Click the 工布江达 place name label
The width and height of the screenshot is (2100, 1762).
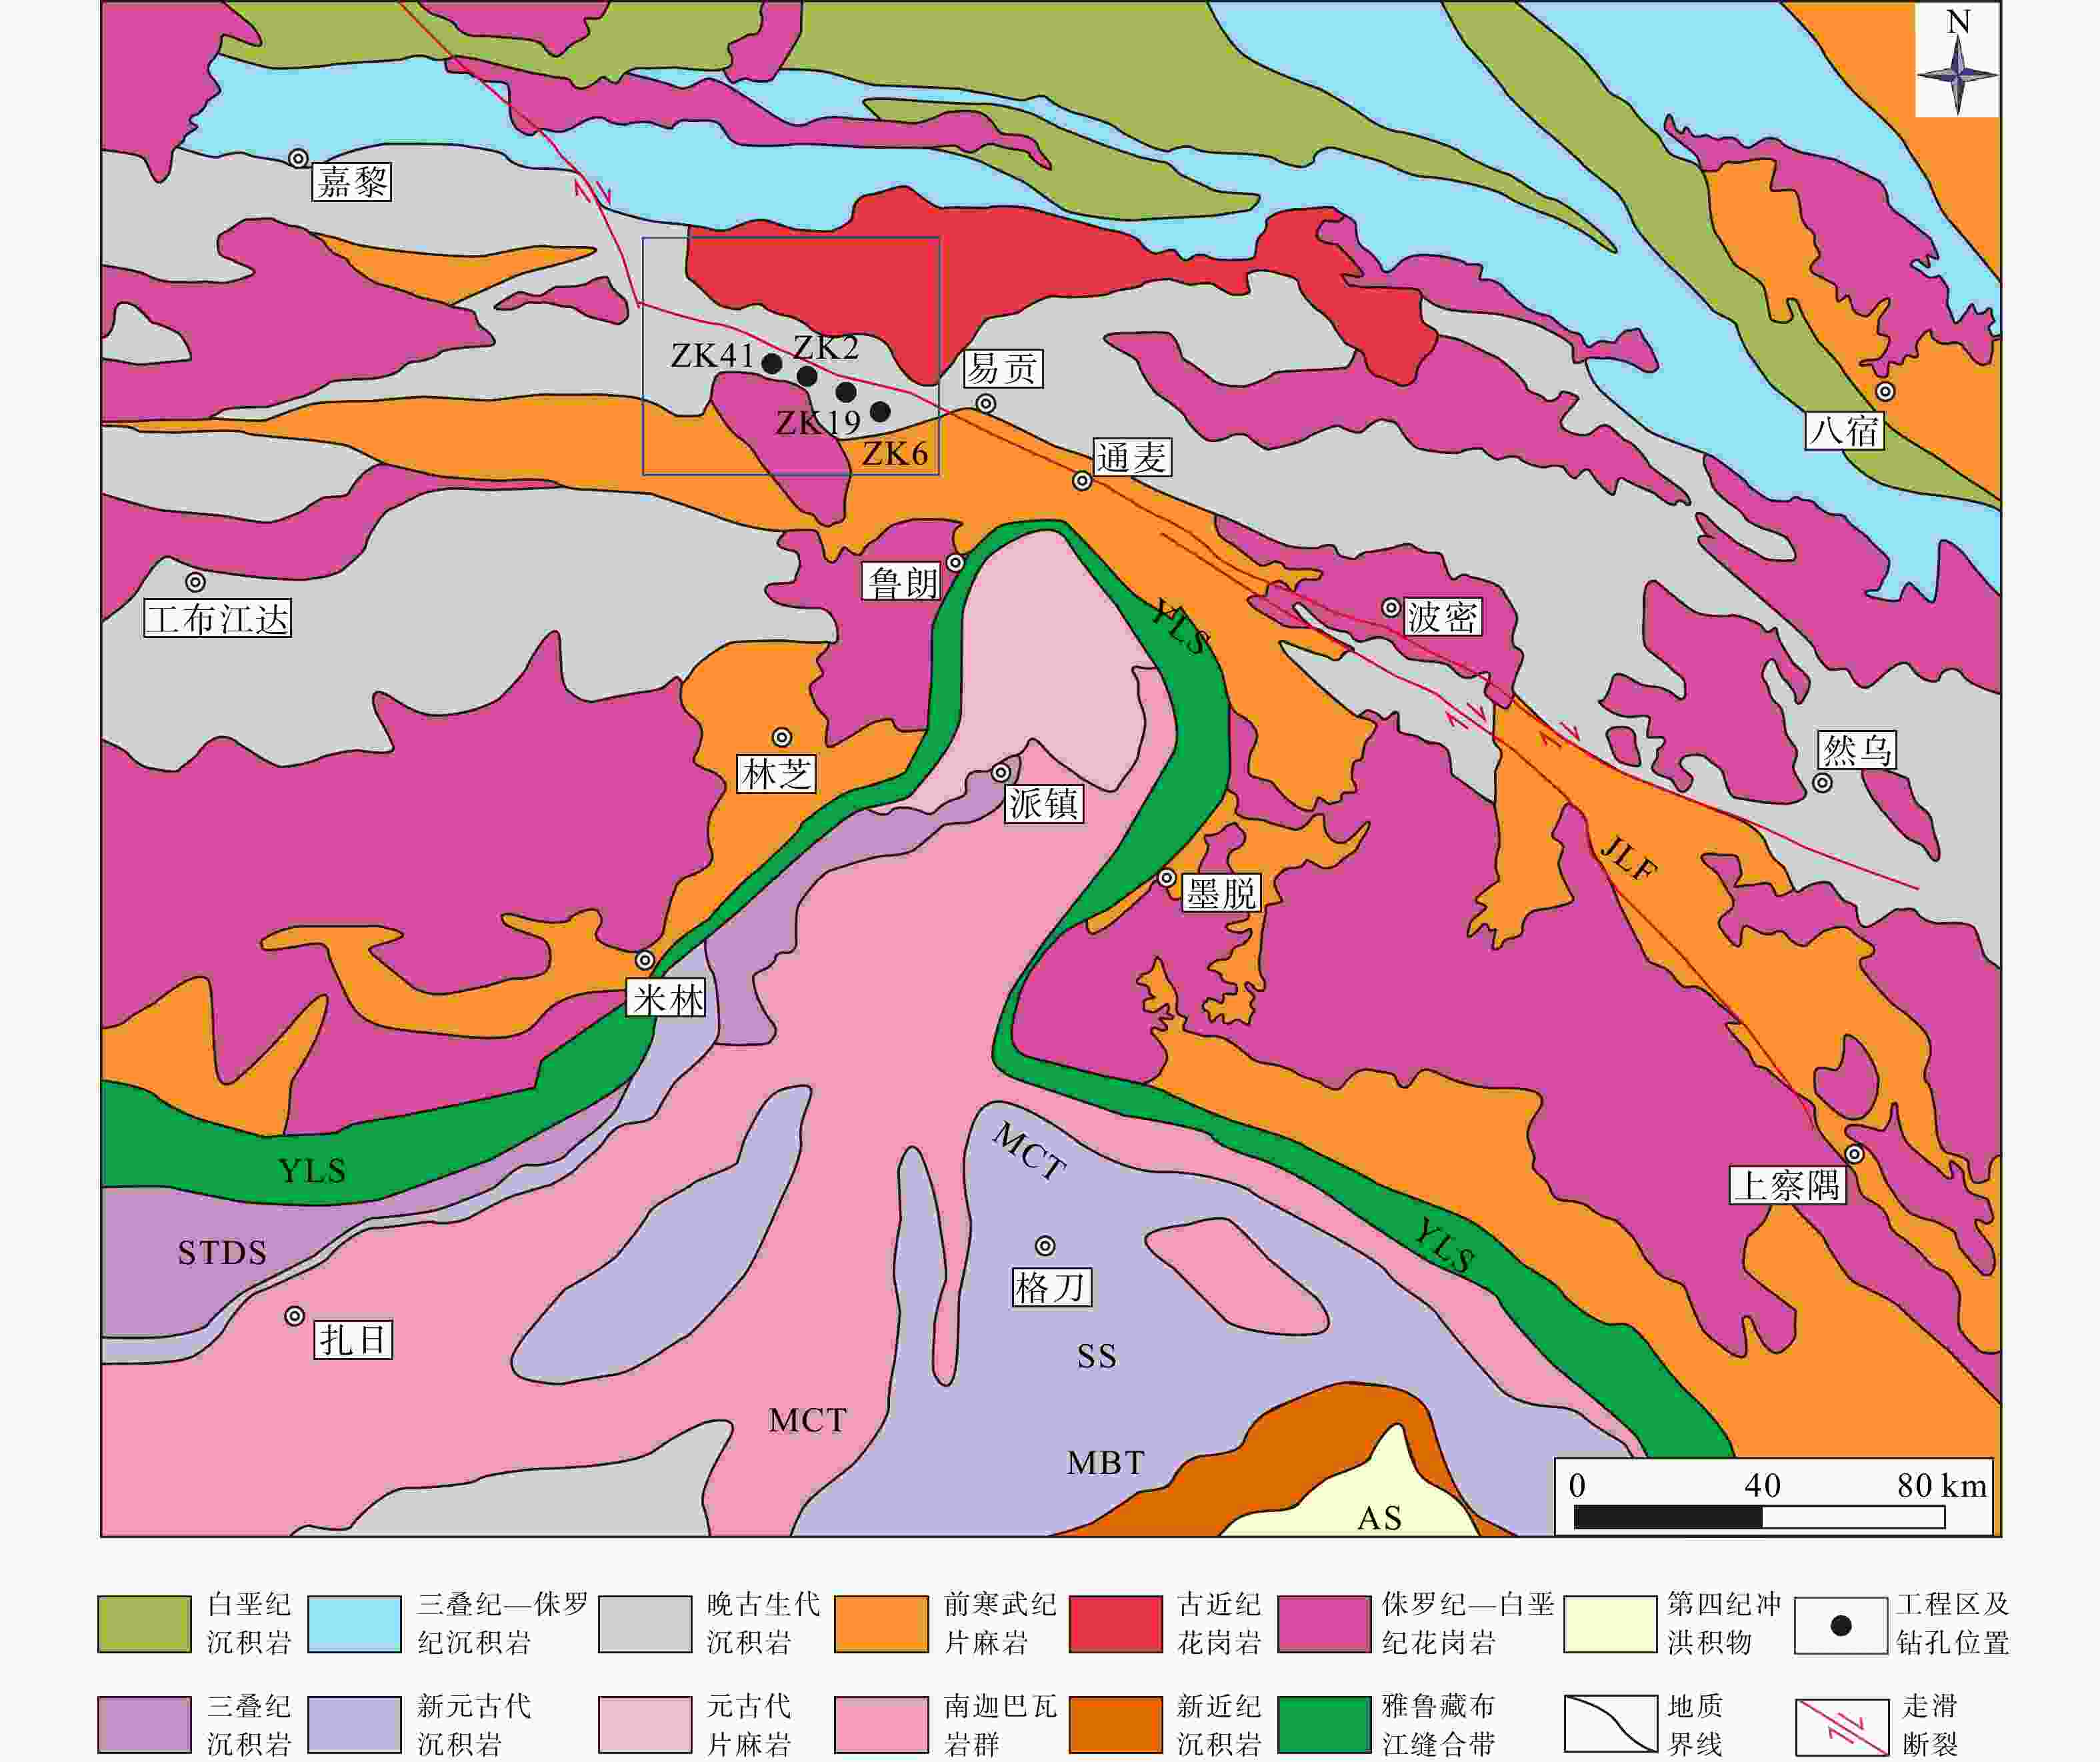click(217, 619)
